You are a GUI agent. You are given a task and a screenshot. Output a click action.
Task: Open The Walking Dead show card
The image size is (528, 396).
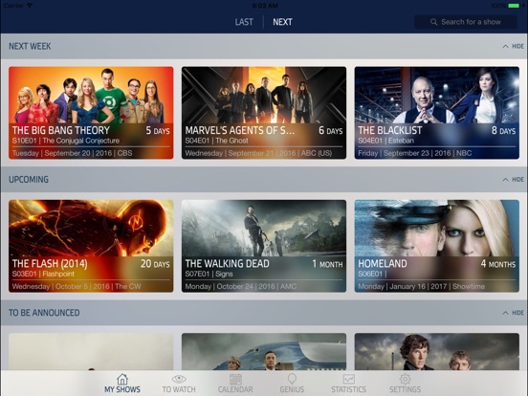coord(264,246)
